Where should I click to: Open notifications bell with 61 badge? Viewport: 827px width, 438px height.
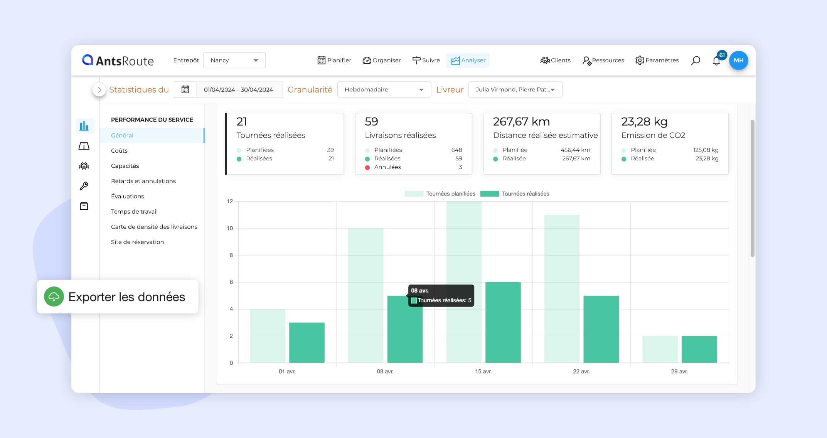716,61
